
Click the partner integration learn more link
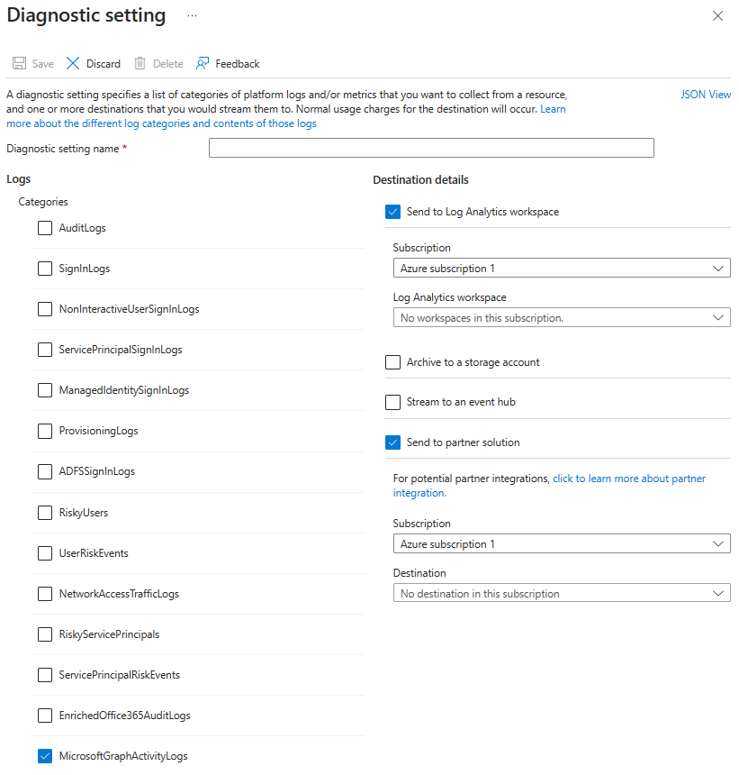(628, 479)
